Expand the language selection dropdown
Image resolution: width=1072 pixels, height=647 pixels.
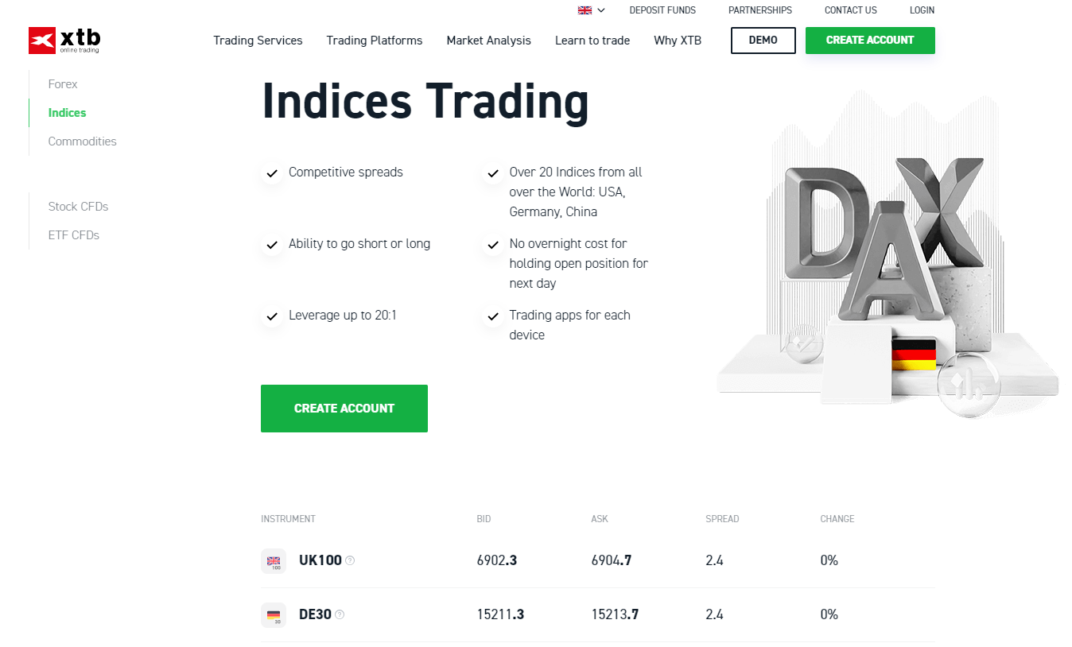click(x=602, y=10)
